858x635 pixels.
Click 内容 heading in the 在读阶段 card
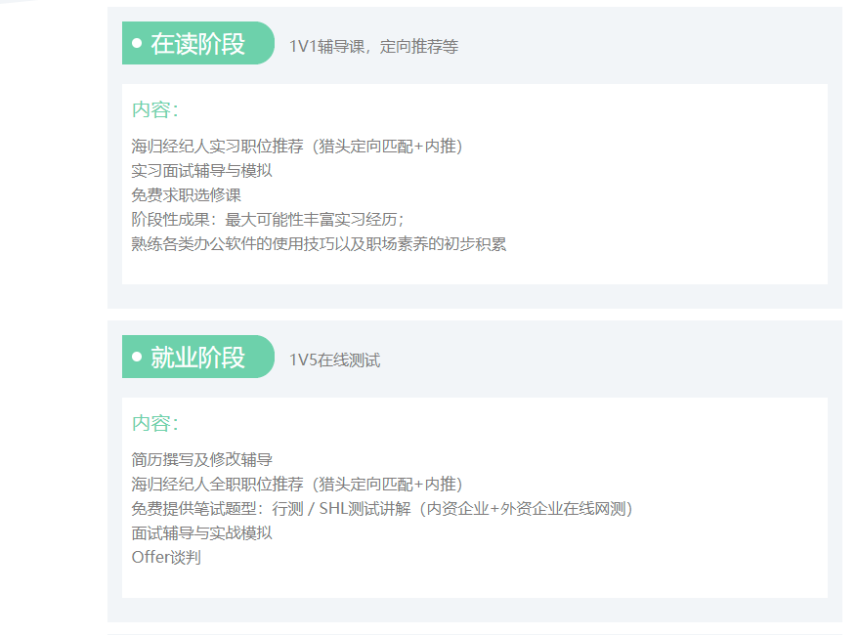pos(154,110)
